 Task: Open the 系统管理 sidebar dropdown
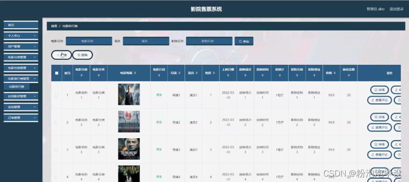pos(21,107)
